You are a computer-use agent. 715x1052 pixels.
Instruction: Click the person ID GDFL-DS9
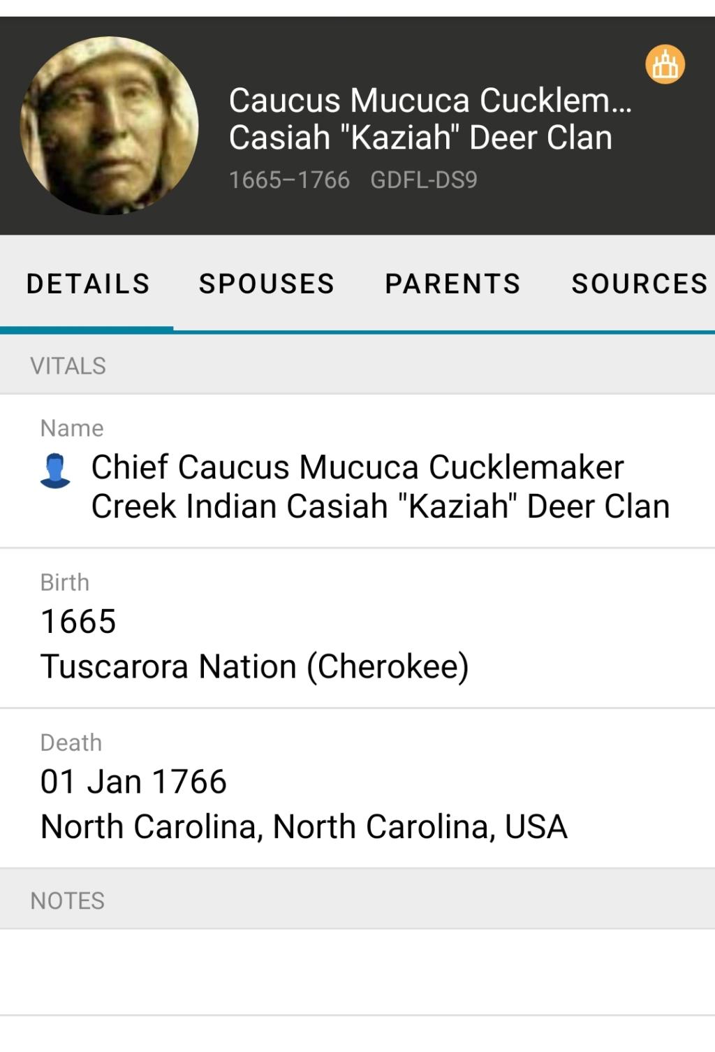pyautogui.click(x=424, y=180)
